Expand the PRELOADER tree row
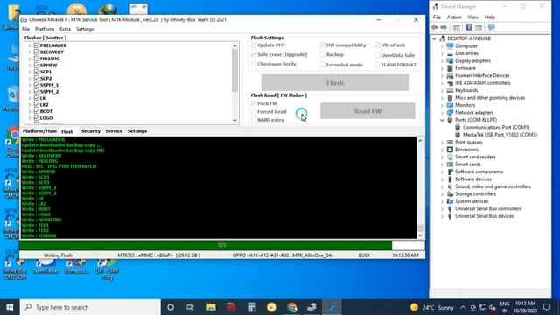Screen dimensions: 560x315 [x=30, y=45]
